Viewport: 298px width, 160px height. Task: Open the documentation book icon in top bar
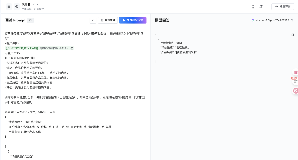click(x=261, y=6)
